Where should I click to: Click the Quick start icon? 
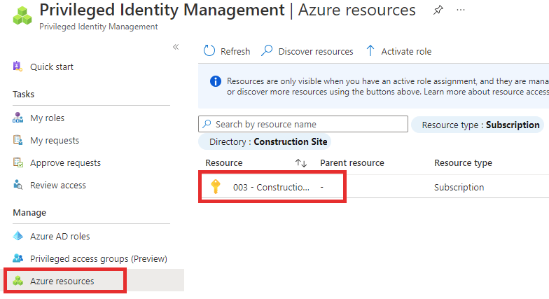18,66
